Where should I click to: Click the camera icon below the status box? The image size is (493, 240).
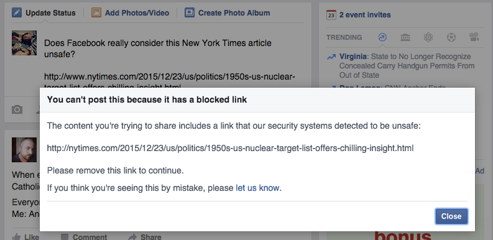point(17,109)
